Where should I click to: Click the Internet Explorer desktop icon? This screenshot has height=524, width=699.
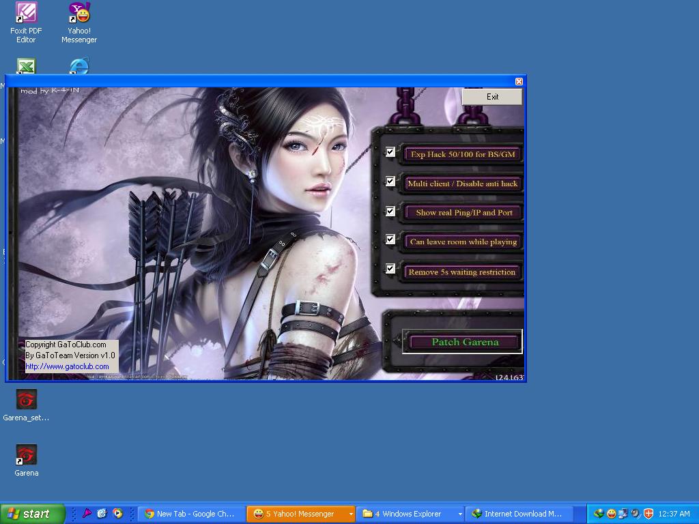[79, 66]
